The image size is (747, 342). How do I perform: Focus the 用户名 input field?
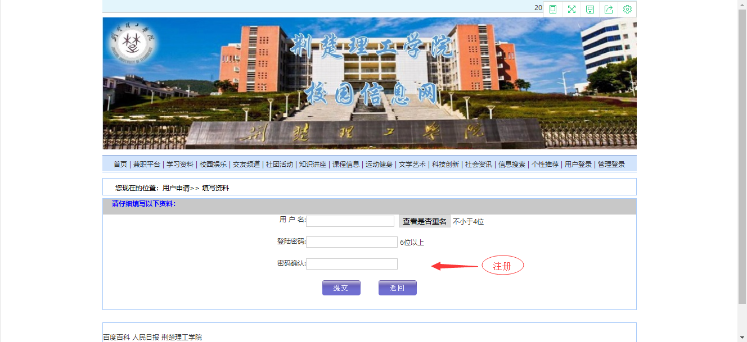click(x=350, y=221)
